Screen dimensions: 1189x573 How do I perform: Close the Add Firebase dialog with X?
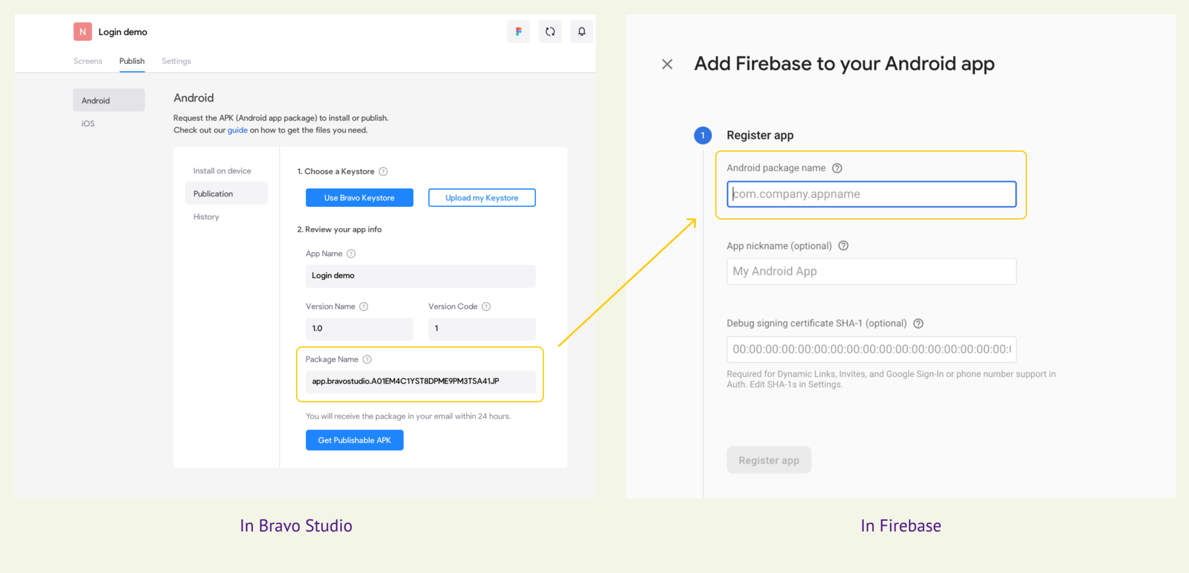click(x=667, y=64)
